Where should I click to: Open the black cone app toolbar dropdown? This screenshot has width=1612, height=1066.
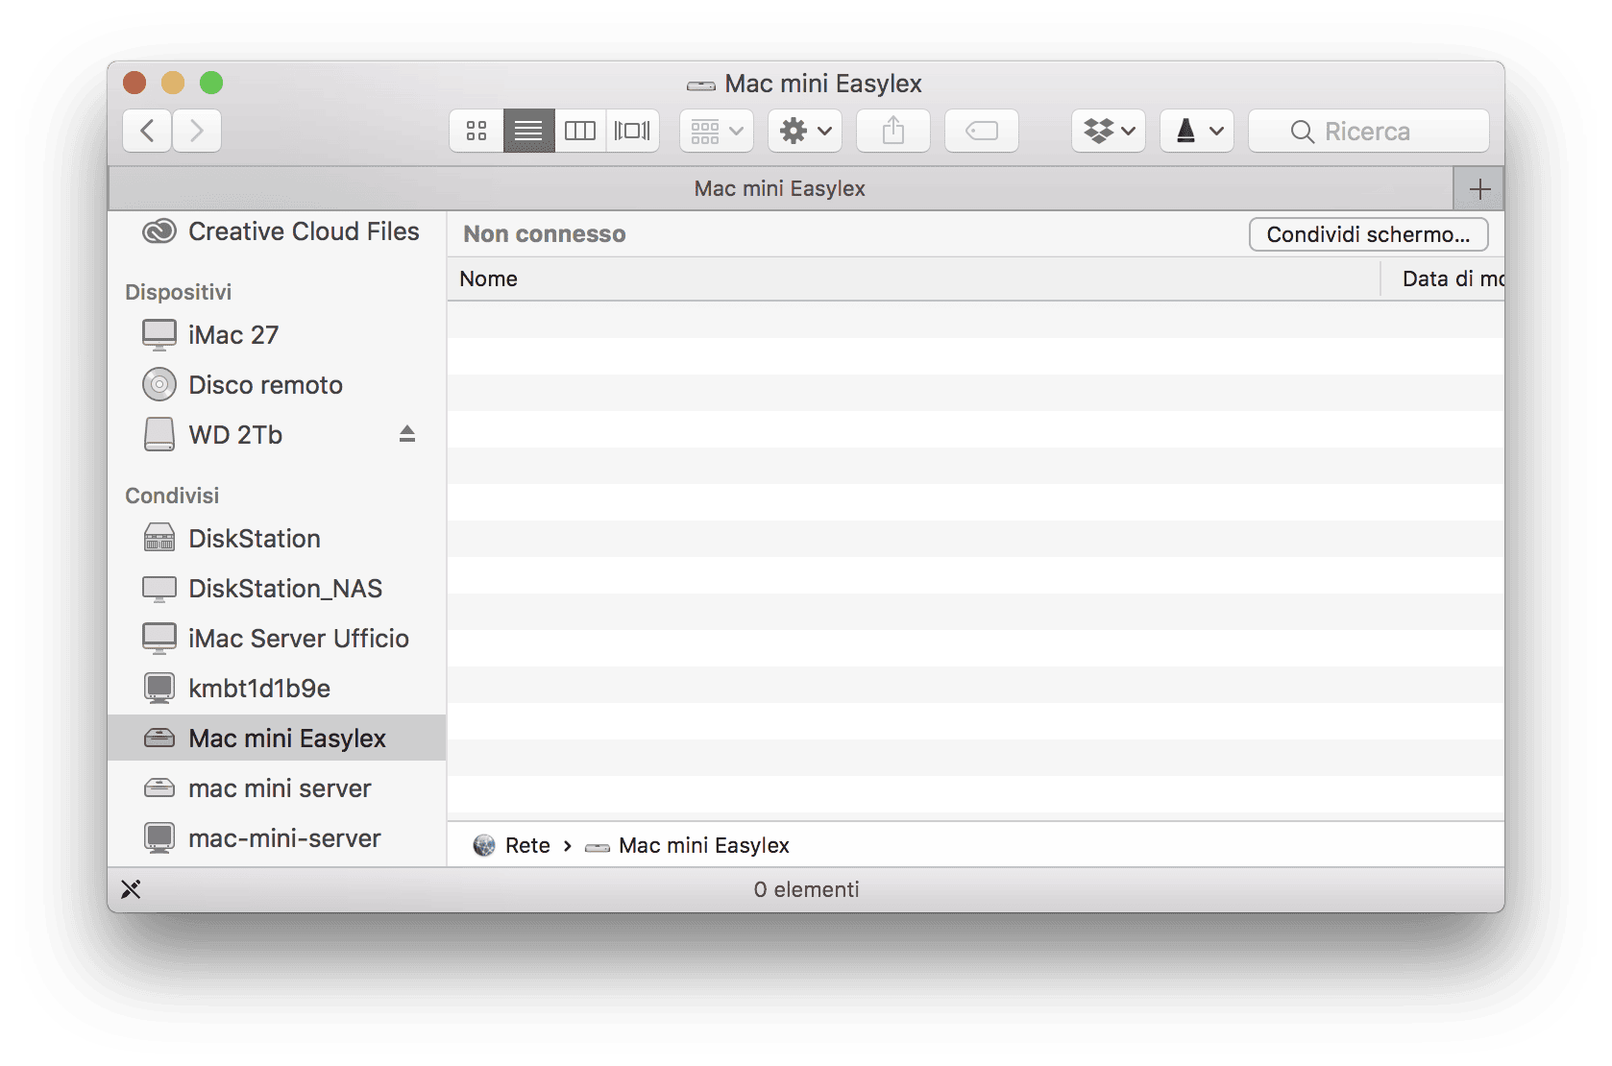pyautogui.click(x=1197, y=131)
